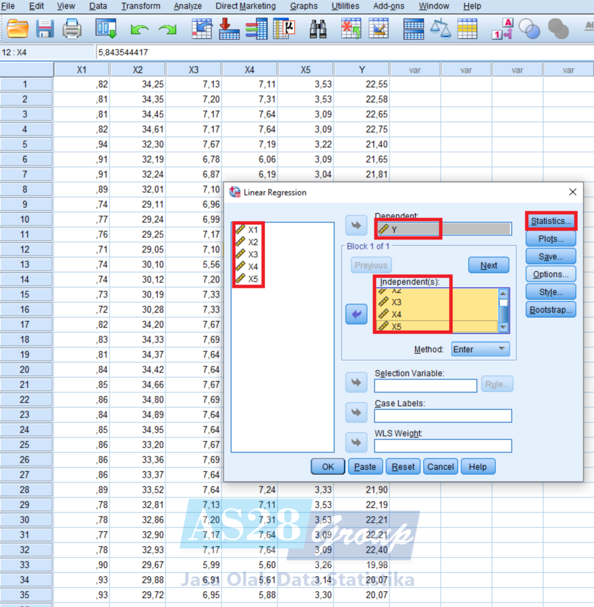The image size is (594, 607).
Task: Click the Weight Cases scale icon
Action: (440, 28)
